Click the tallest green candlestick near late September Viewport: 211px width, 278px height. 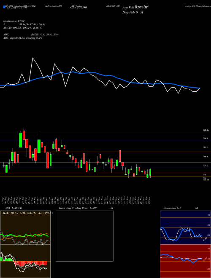click(x=21, y=140)
